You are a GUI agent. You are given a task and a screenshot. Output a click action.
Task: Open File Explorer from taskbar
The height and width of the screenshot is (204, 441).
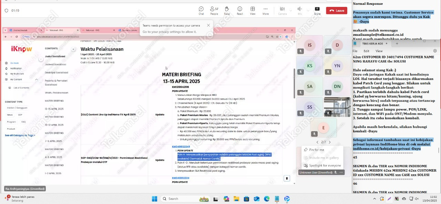point(236,199)
